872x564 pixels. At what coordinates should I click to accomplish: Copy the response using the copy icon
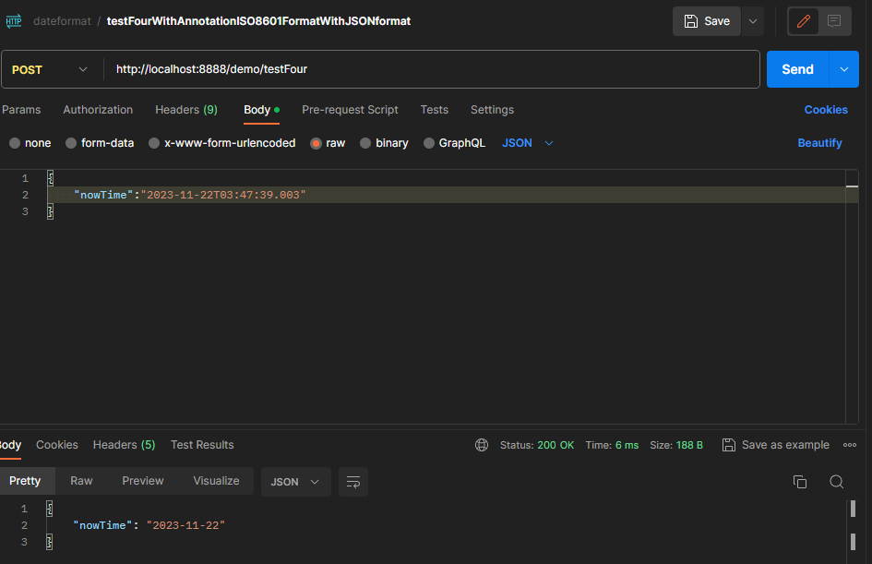tap(800, 482)
